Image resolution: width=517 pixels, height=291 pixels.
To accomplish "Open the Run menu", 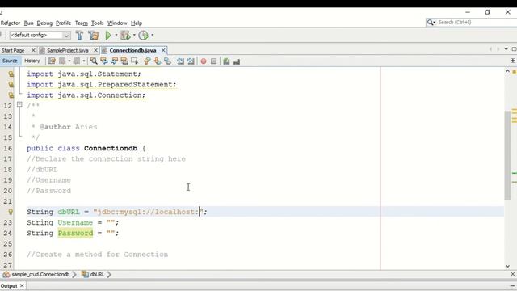I will tap(29, 23).
